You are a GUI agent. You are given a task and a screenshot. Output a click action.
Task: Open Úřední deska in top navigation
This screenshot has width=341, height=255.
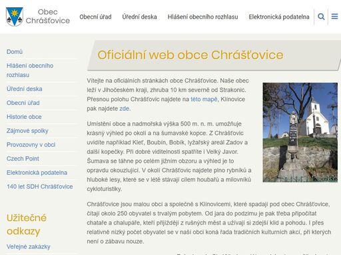pyautogui.click(x=139, y=17)
